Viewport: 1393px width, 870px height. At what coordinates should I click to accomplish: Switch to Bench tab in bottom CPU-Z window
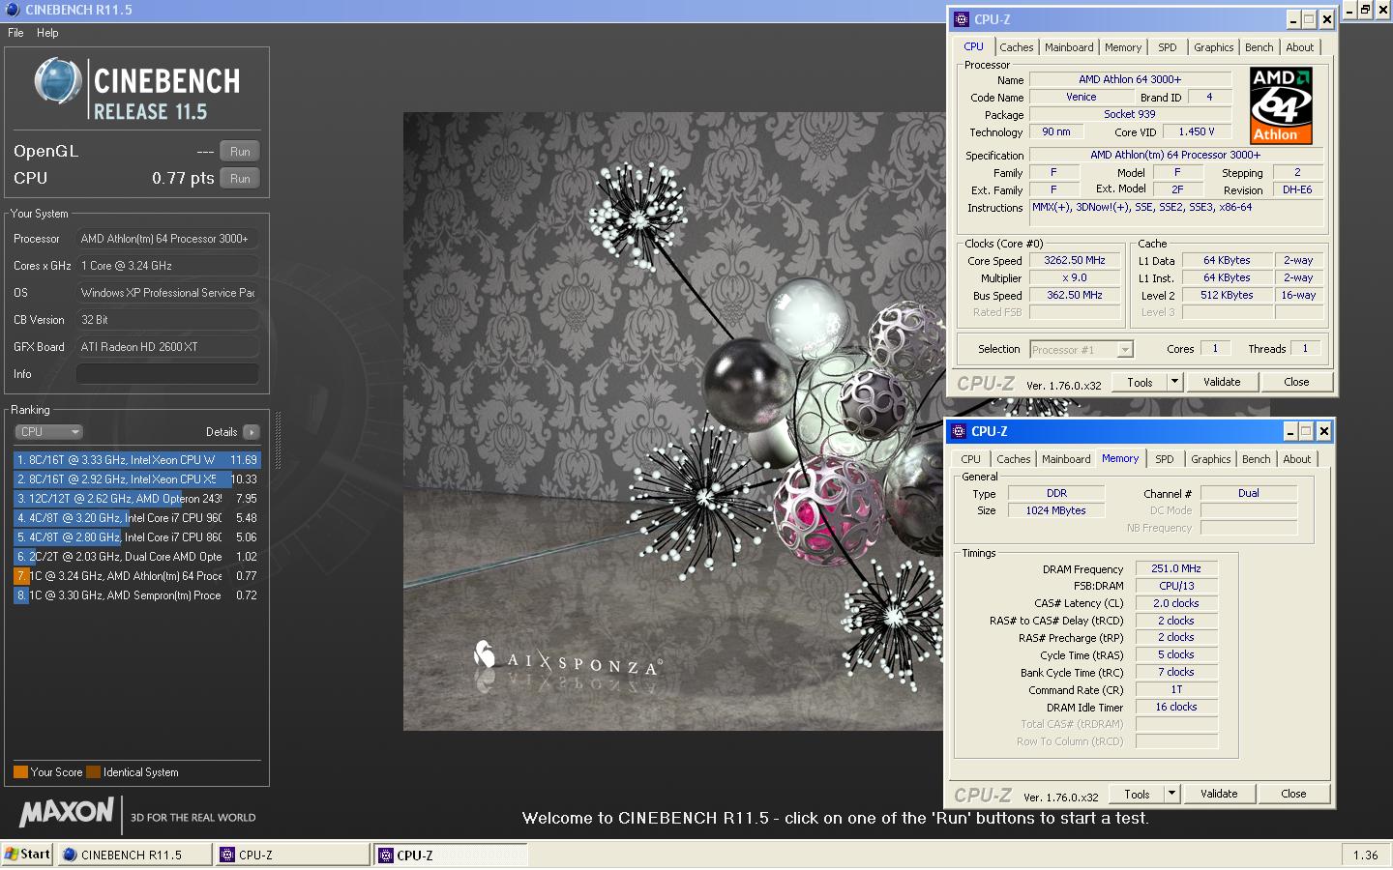pos(1256,459)
